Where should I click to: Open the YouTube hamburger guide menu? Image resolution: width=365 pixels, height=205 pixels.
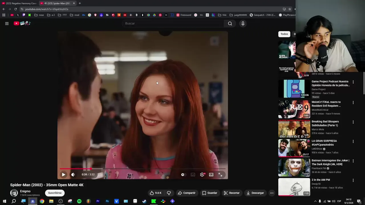tap(7, 23)
